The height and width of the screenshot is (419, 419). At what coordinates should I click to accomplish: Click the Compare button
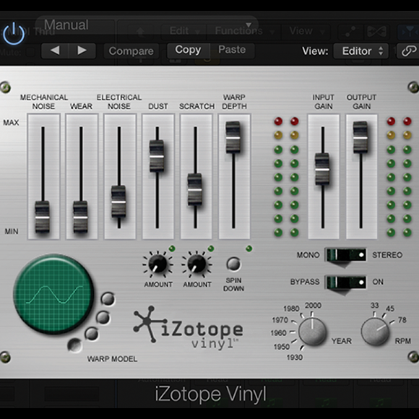[131, 51]
